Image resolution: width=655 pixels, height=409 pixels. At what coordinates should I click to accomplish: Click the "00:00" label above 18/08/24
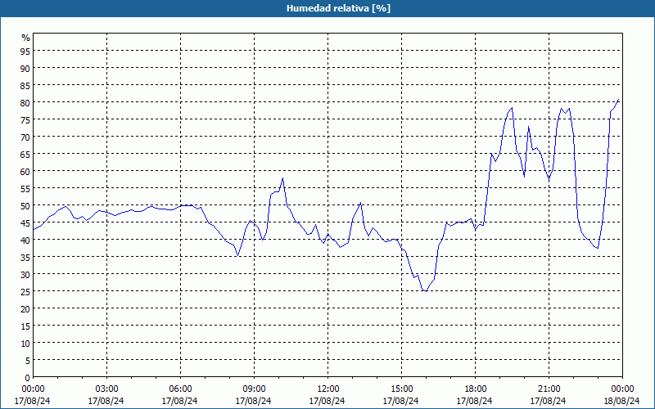[x=622, y=389]
